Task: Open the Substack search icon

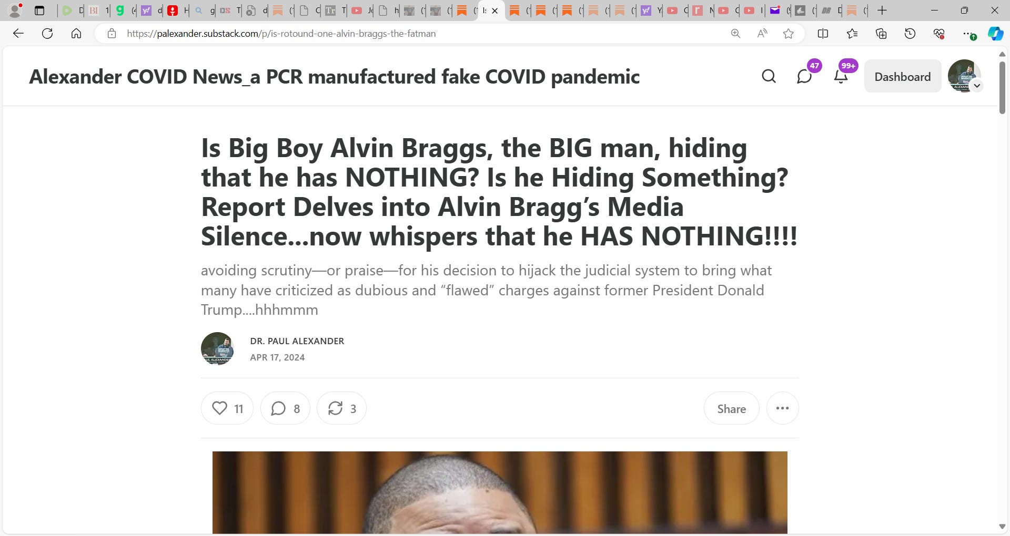Action: [x=769, y=77]
